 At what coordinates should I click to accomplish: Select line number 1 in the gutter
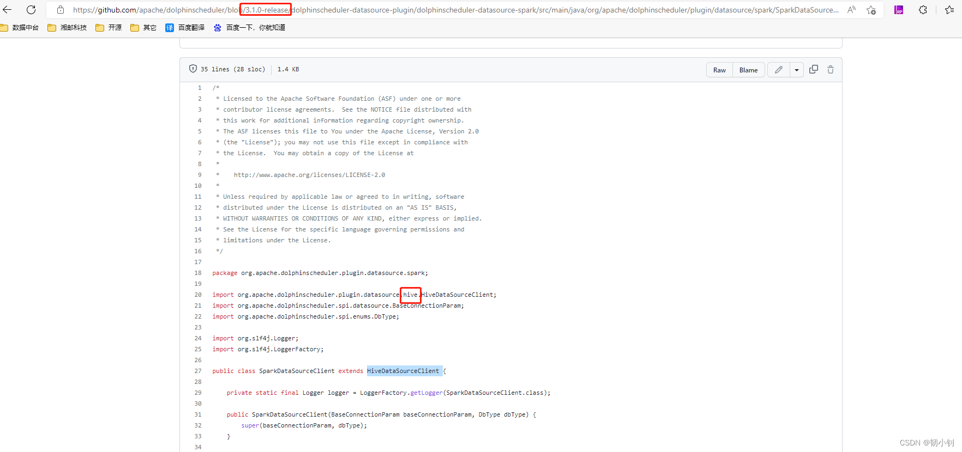(200, 88)
